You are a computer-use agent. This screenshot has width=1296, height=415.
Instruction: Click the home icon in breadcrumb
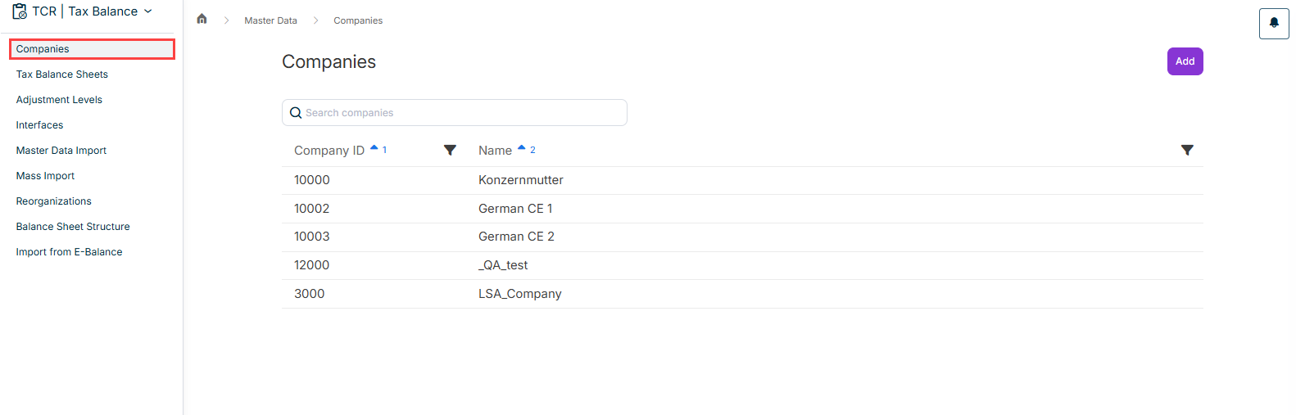202,19
